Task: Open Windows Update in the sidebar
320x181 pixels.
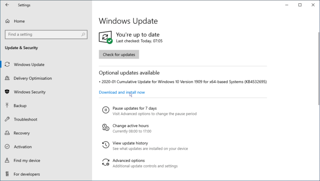Action: tap(29, 65)
